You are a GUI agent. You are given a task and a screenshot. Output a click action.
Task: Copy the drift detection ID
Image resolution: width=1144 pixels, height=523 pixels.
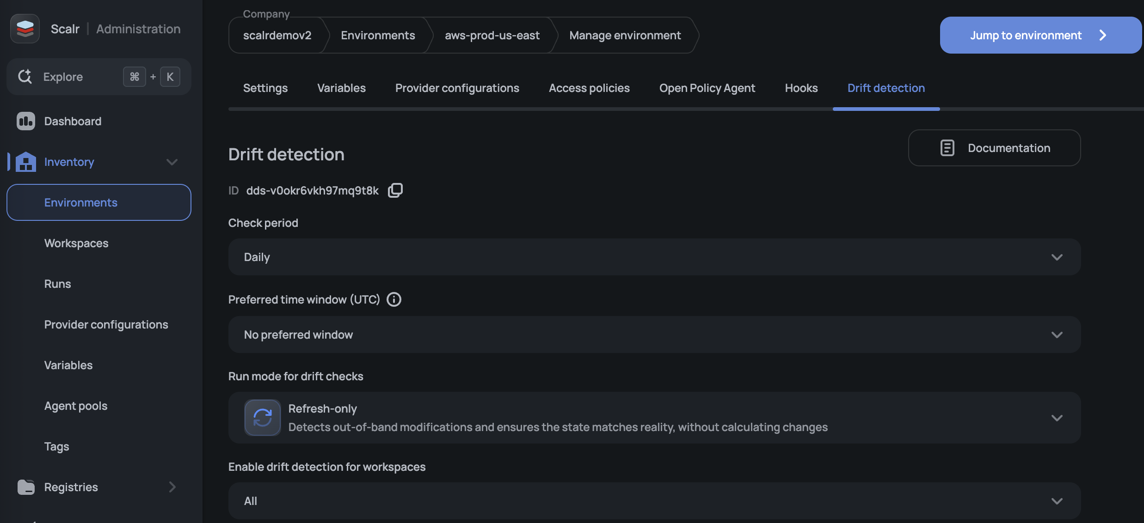pyautogui.click(x=395, y=190)
